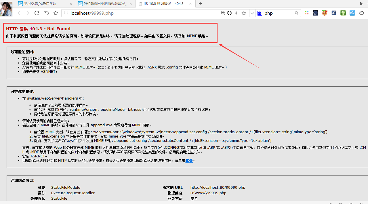368x204 pixels.
Task: Click the colorful four-square grid extension icon
Action: [x=306, y=13]
